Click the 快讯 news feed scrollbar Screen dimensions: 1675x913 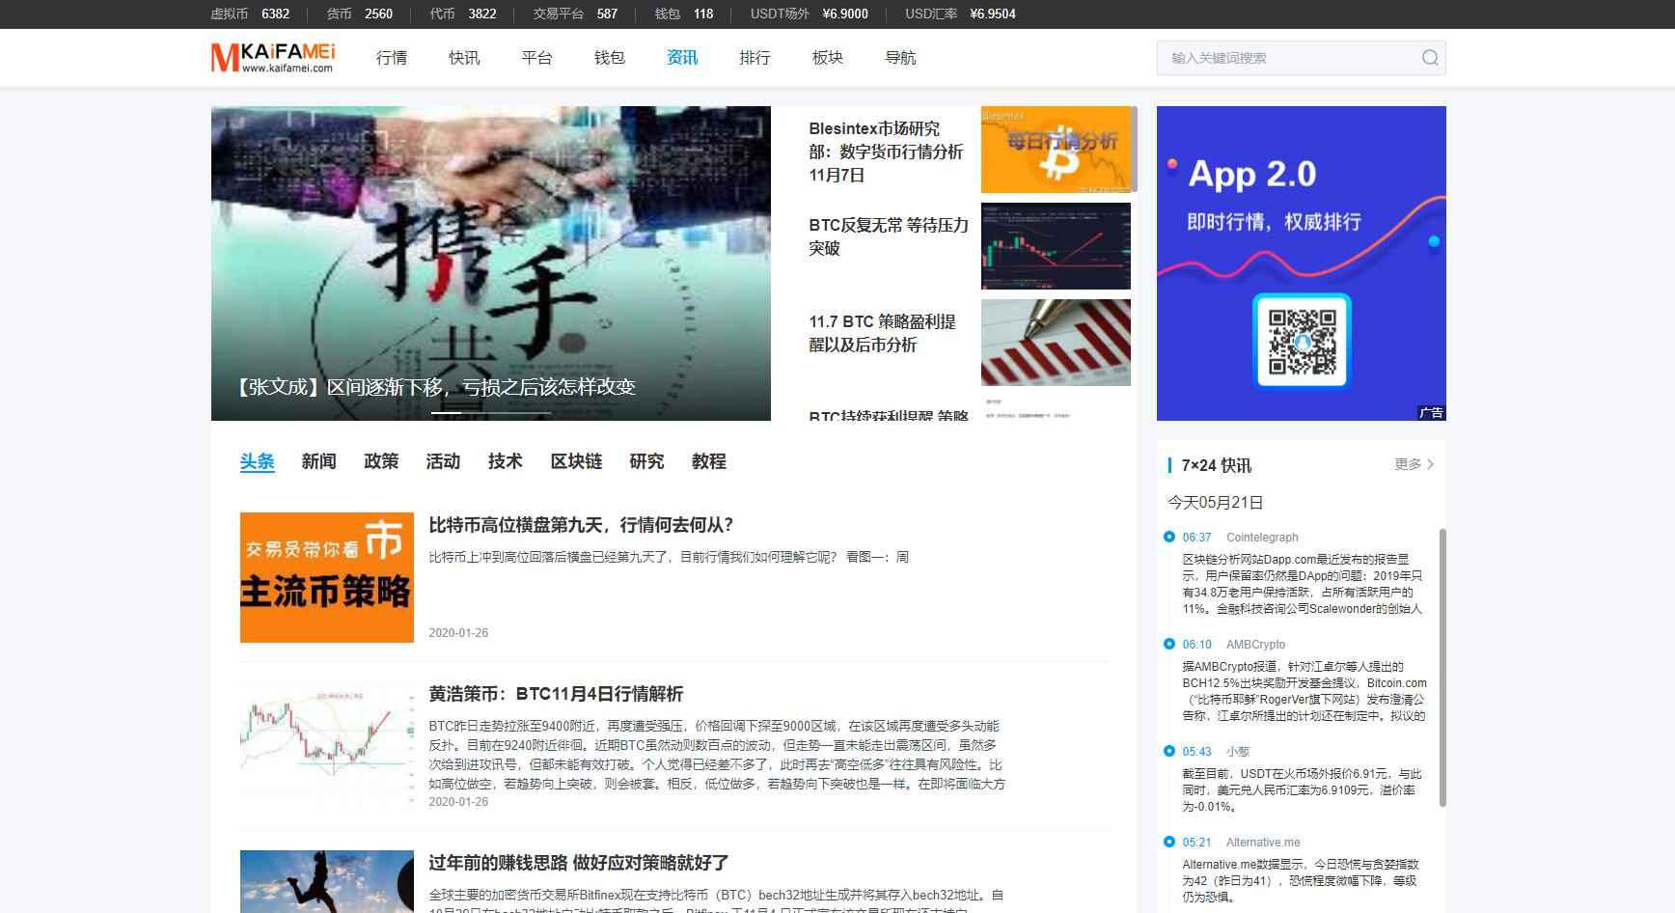click(x=1442, y=666)
